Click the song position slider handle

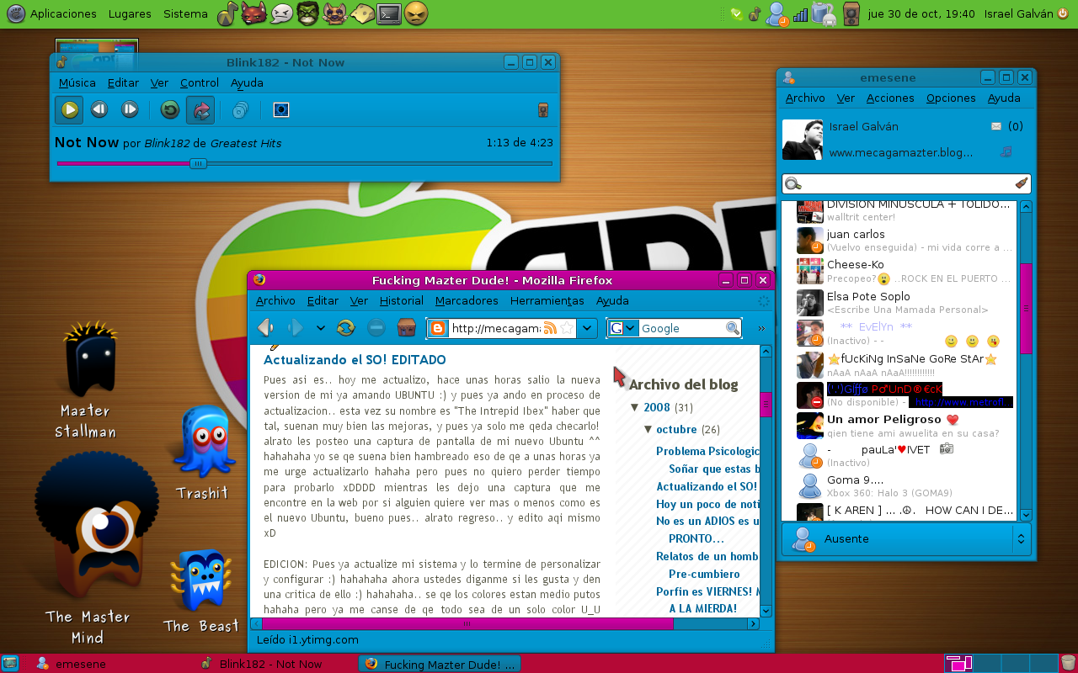pyautogui.click(x=199, y=163)
